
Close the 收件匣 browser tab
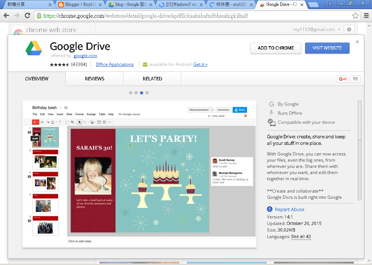coord(251,4)
